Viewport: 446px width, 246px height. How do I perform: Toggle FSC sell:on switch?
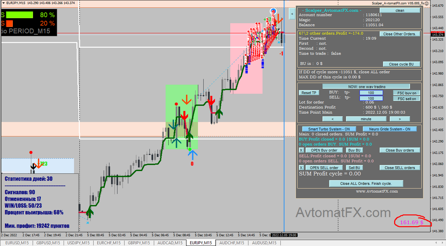pyautogui.click(x=407, y=98)
